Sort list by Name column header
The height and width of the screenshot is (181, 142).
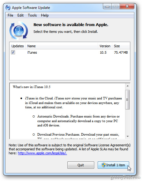click(x=62, y=46)
